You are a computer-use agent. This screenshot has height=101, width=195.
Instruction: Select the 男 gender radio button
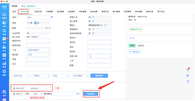(29, 23)
